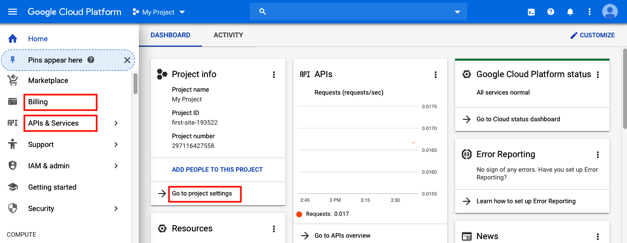The image size is (627, 243).
Task: Open the help question mark icon
Action: click(551, 12)
